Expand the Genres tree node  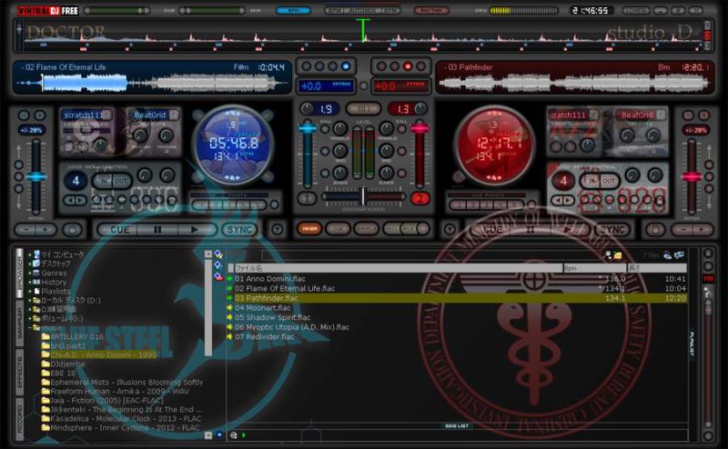point(30,274)
